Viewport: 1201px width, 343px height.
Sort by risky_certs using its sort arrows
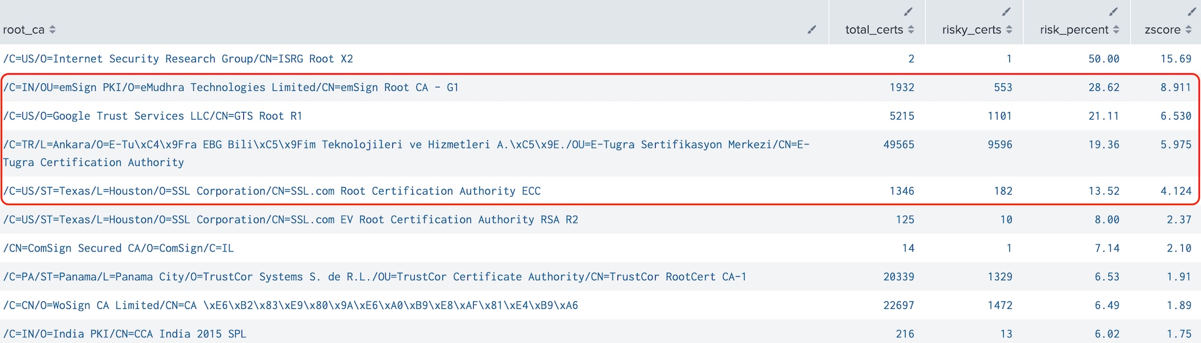click(1009, 29)
